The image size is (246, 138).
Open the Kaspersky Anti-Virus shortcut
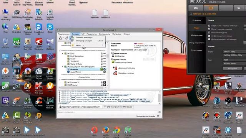click(x=39, y=88)
